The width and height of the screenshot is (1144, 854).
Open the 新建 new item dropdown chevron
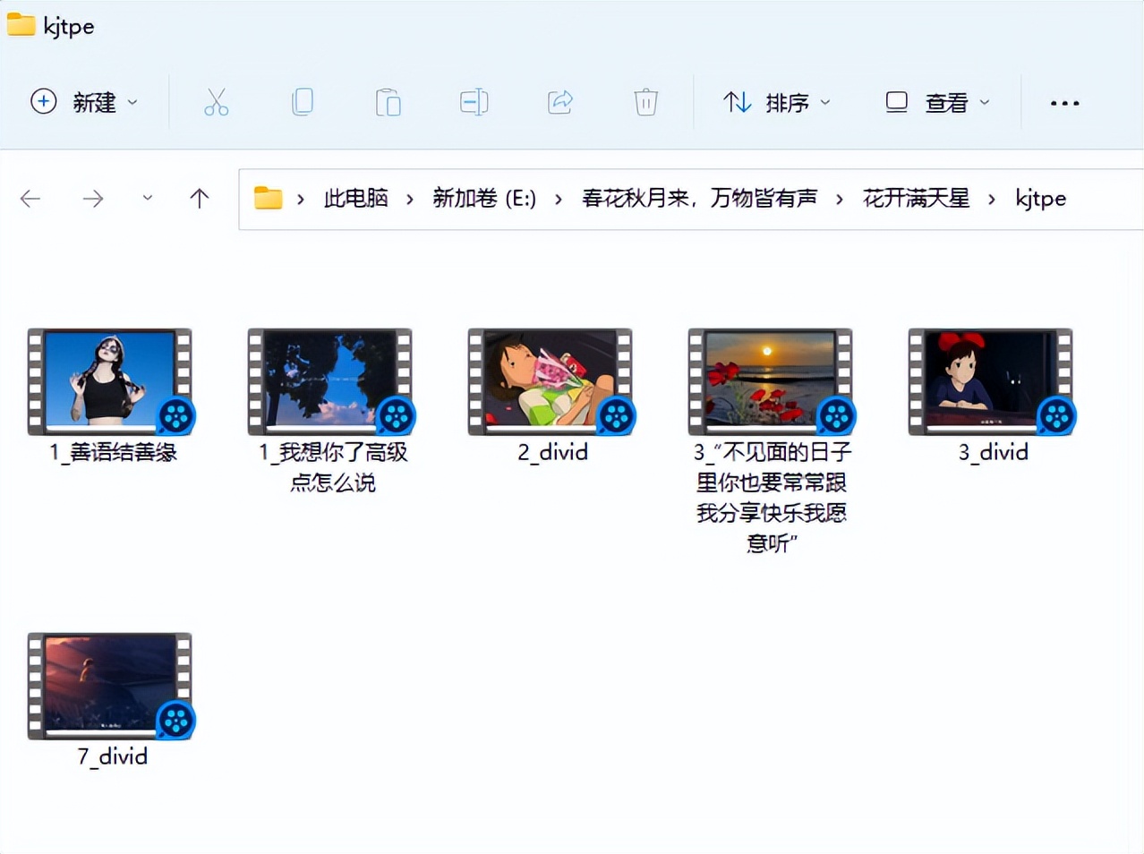(132, 102)
